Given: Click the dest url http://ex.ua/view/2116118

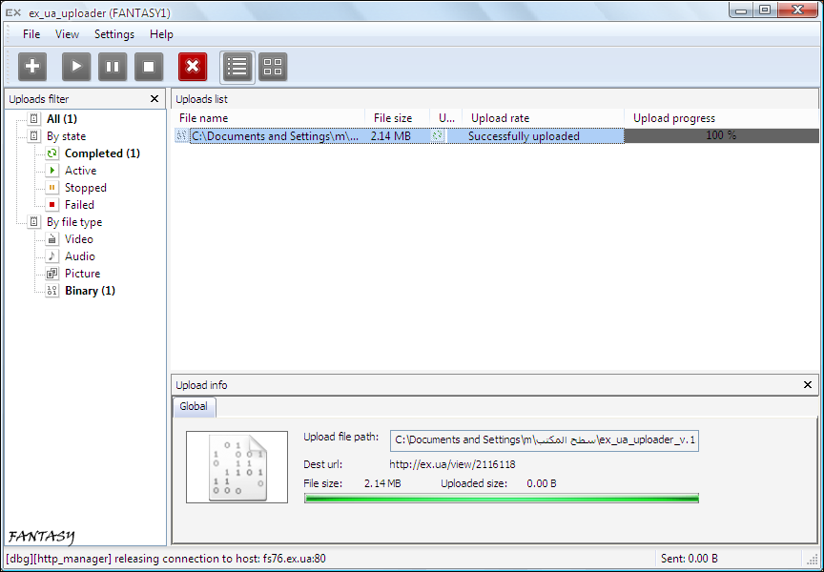Looking at the screenshot, I should pyautogui.click(x=452, y=465).
